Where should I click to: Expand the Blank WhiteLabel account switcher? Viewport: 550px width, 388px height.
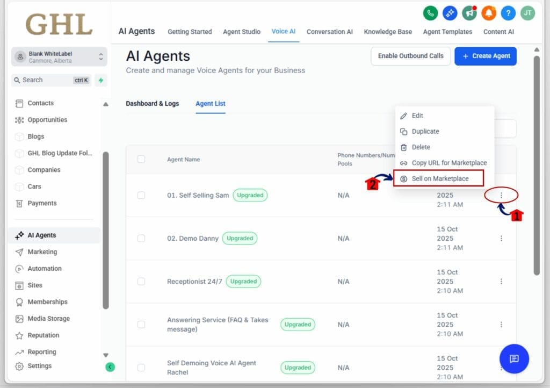(59, 57)
